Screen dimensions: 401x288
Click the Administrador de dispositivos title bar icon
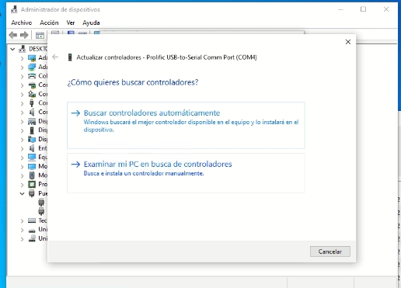pyautogui.click(x=14, y=9)
